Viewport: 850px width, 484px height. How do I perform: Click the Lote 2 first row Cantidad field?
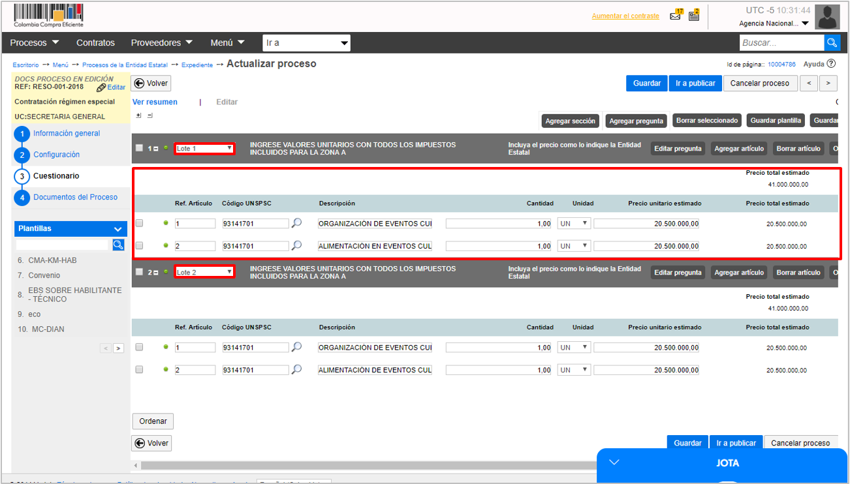point(499,348)
